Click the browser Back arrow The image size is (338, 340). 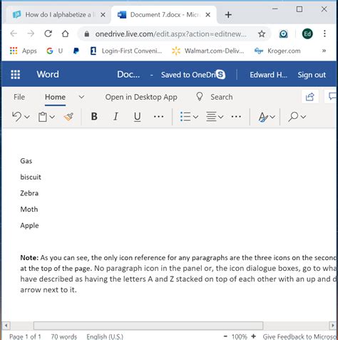point(14,34)
